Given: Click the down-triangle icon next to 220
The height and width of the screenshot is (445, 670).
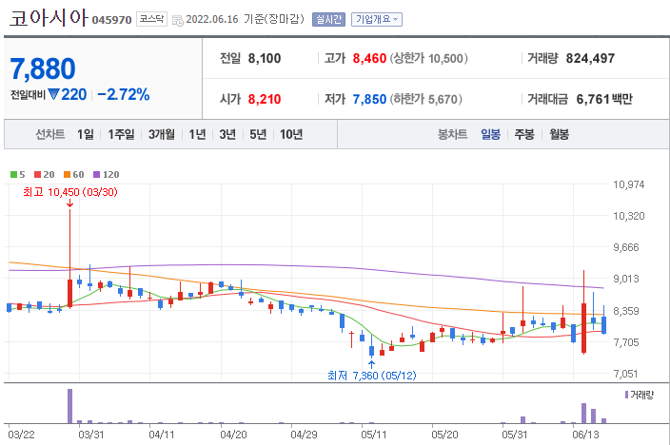Looking at the screenshot, I should point(53,94).
